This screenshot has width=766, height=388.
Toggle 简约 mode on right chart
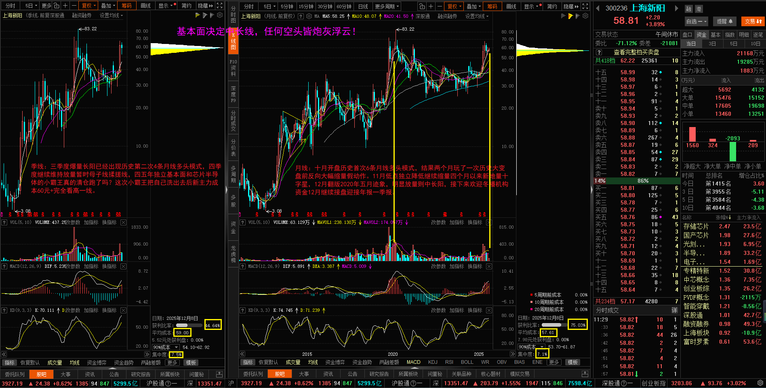(552, 6)
